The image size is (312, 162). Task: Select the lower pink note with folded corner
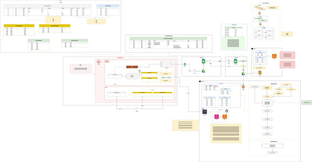tap(287, 65)
